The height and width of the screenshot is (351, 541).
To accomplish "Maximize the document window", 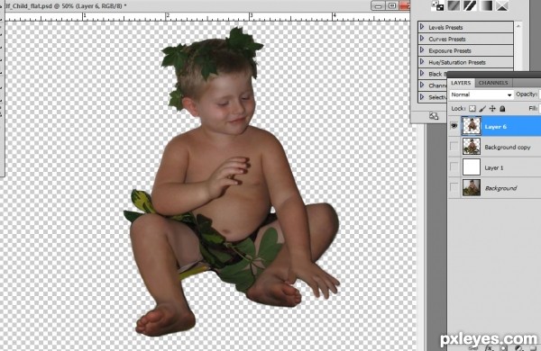I will [392, 6].
